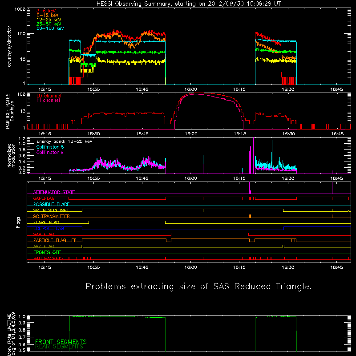Click the SAS Reduced Triangle problem message

tap(198, 287)
